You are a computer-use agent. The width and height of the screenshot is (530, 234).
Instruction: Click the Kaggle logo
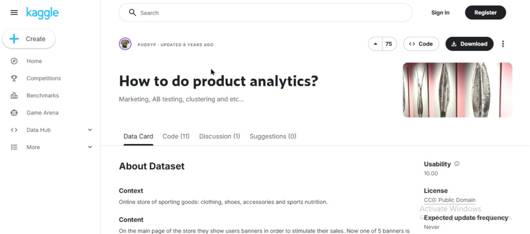point(42,13)
